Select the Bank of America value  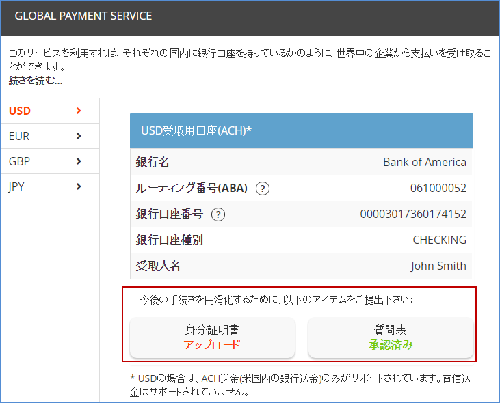coord(425,162)
